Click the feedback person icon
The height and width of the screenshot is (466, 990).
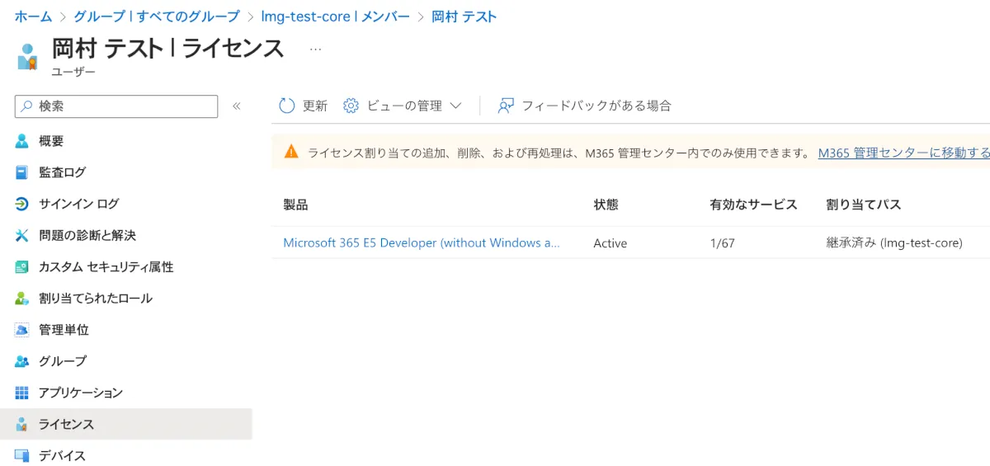[506, 106]
